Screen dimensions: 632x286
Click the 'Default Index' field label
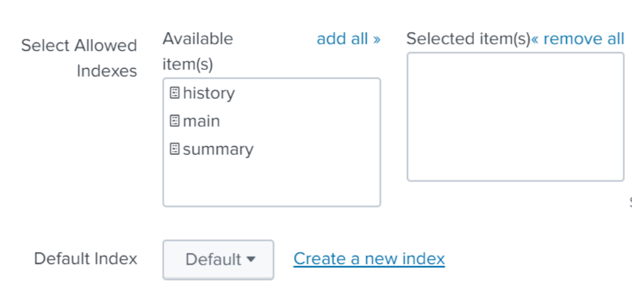[x=85, y=259]
